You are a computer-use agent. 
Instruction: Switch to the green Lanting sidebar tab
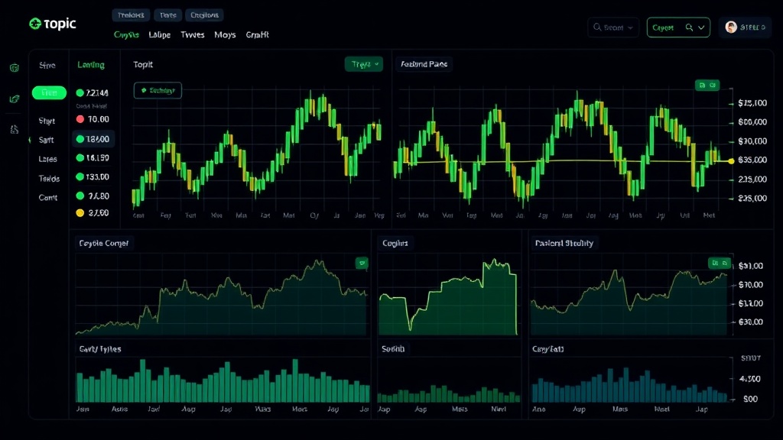pos(91,65)
